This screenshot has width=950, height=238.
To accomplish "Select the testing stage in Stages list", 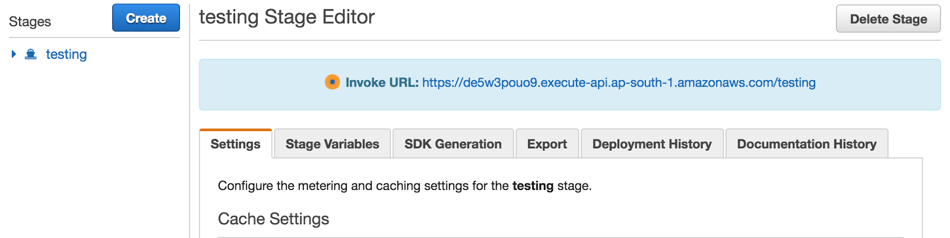I will [66, 55].
